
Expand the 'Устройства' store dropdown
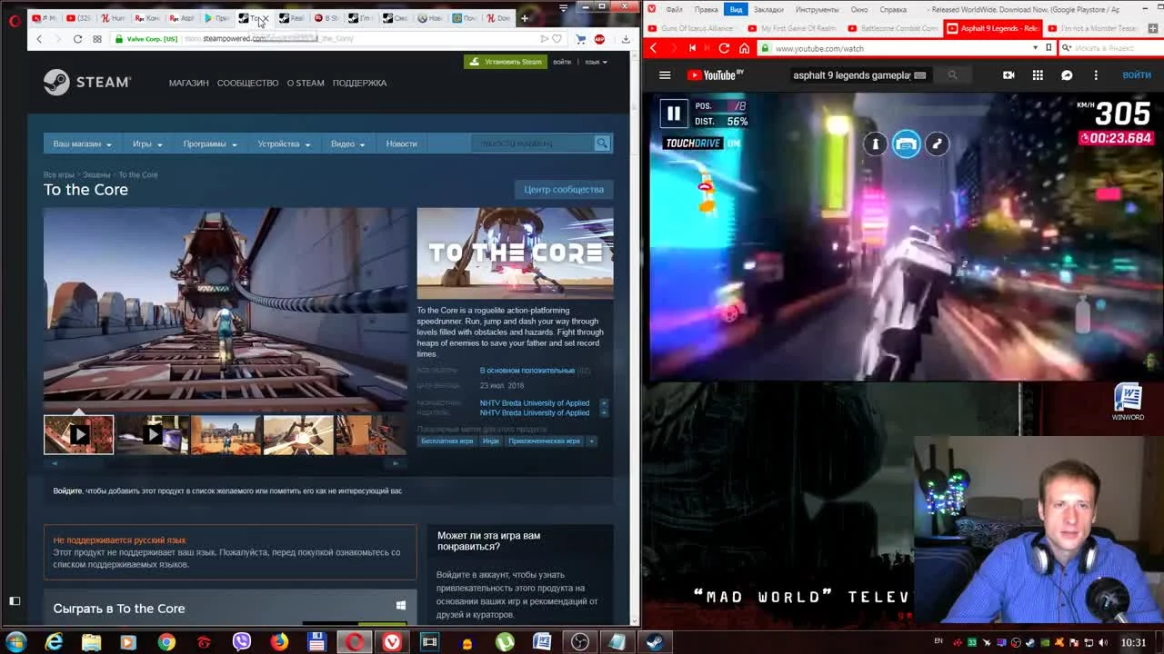coord(284,144)
